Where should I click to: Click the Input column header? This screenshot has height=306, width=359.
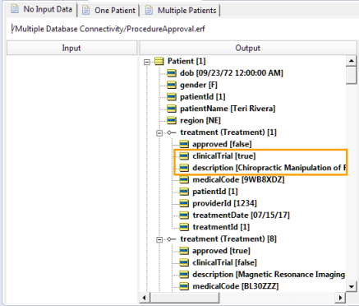pos(71,48)
